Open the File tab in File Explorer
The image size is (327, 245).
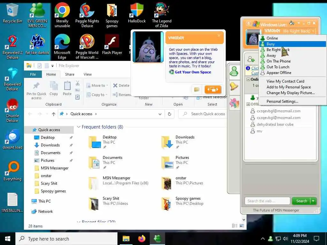click(x=33, y=74)
